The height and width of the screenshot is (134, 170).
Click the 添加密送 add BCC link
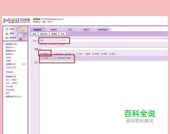click(x=52, y=44)
